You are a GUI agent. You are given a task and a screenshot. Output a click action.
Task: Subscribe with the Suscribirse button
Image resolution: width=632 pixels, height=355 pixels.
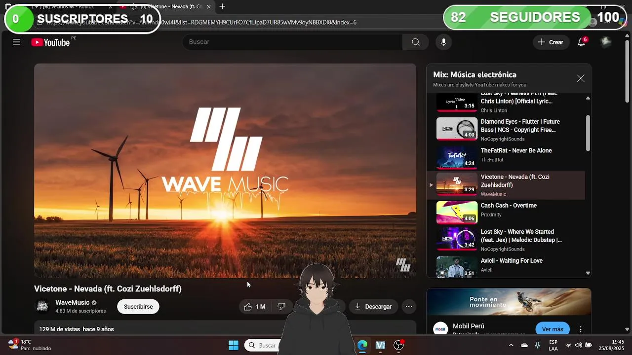pos(138,306)
